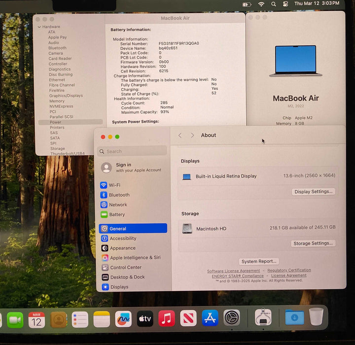Screen dimensions: 355x345
Task: Select Card Reader in System Information sidebar
Action: tap(60, 59)
